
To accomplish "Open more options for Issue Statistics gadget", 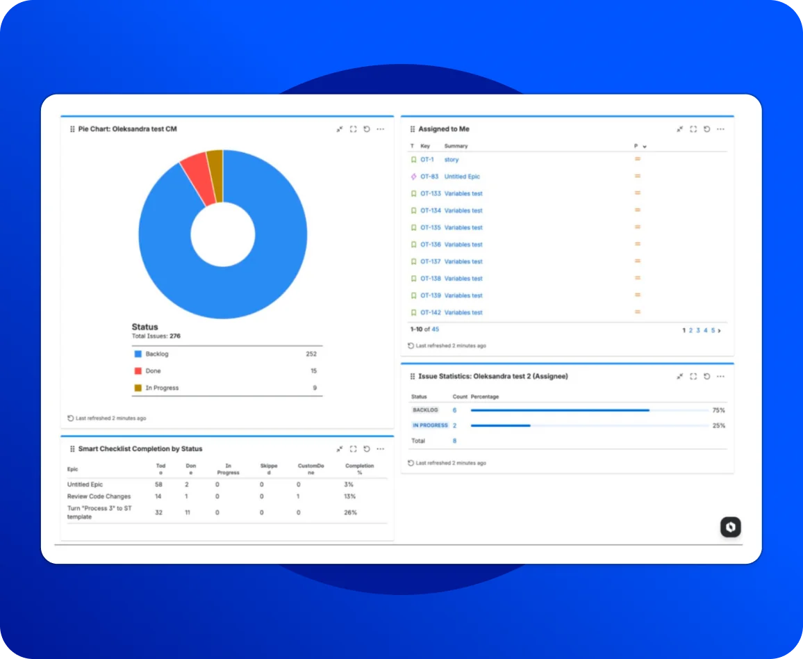I will tap(720, 377).
